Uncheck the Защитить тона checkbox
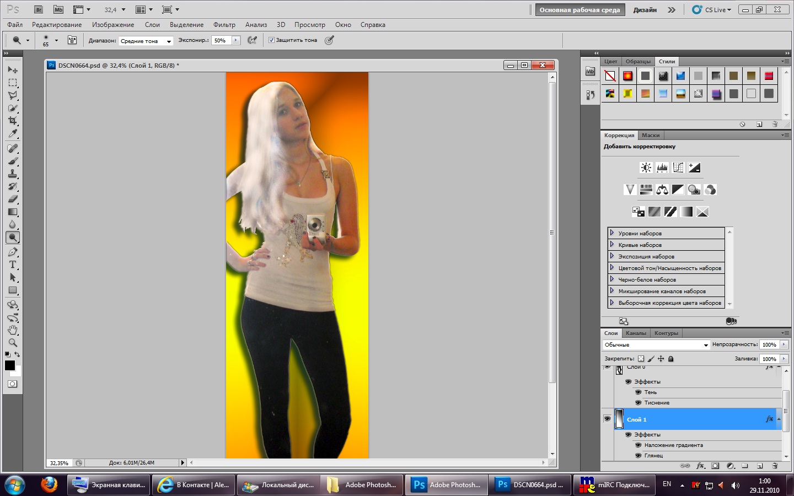Image resolution: width=794 pixels, height=496 pixels. (271, 40)
